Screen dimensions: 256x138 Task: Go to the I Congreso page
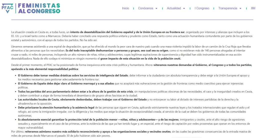tap(202, 8)
